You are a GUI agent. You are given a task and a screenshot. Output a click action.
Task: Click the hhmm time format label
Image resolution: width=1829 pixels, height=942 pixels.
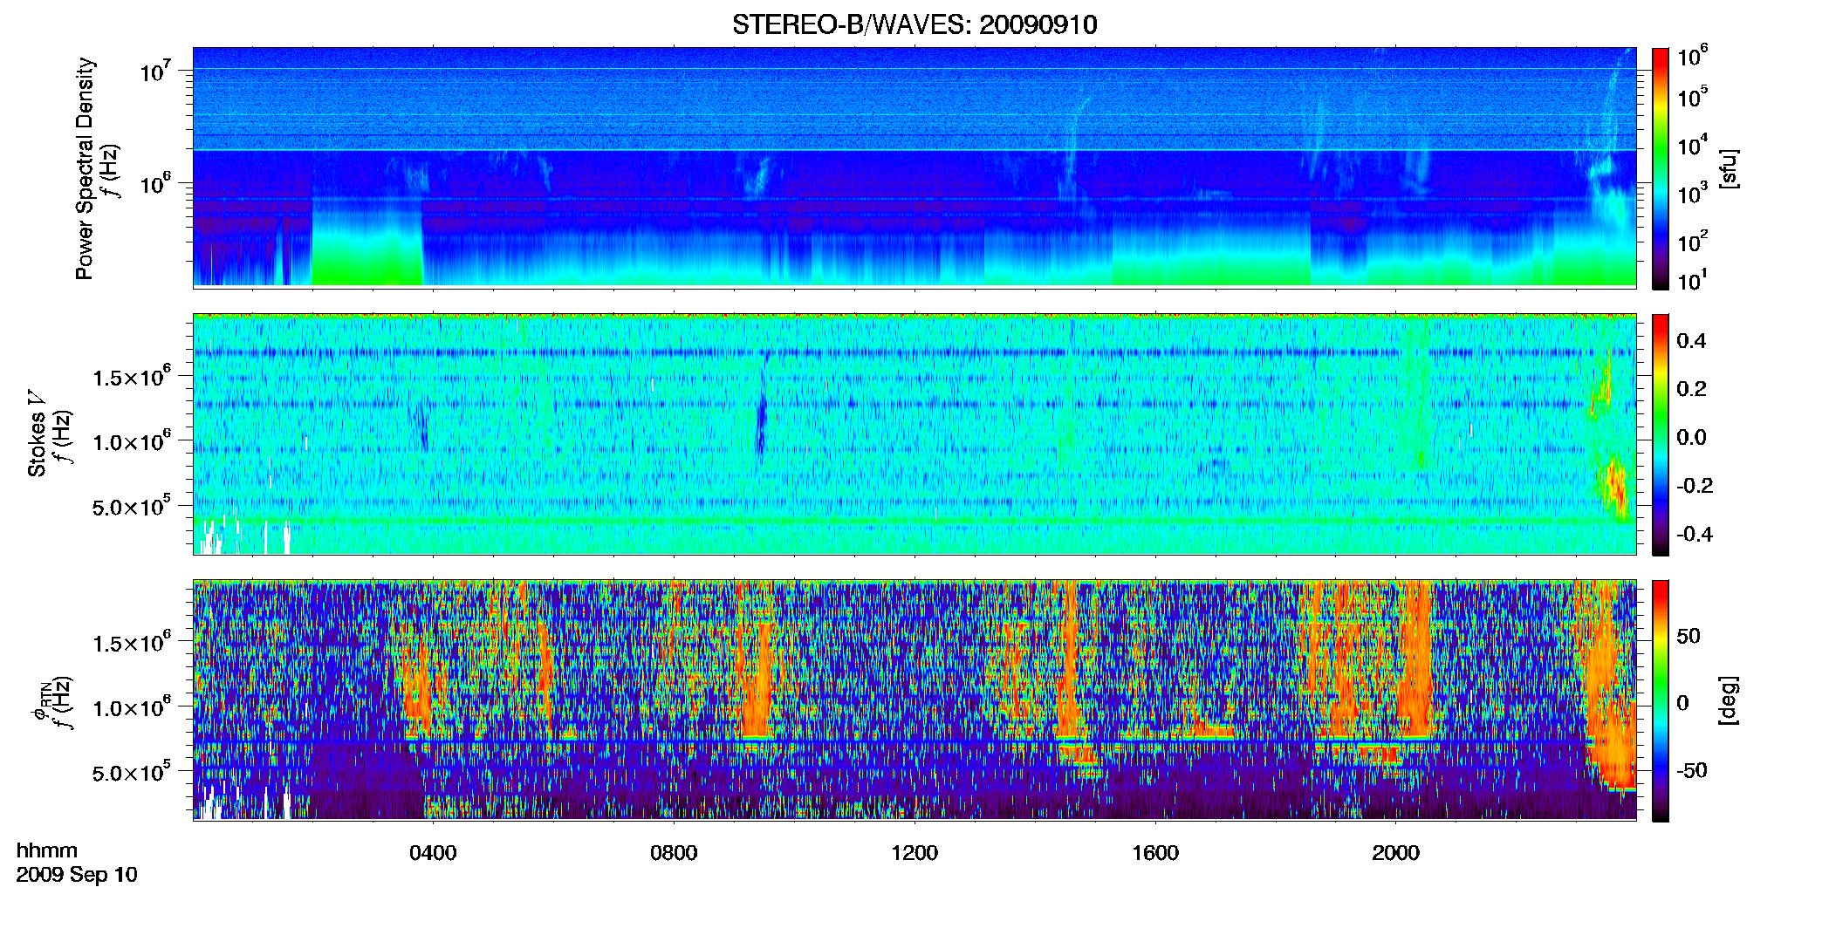tap(47, 850)
